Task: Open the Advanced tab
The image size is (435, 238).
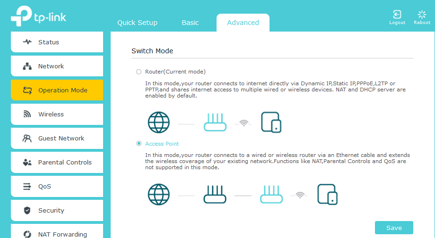Action: coord(243,23)
